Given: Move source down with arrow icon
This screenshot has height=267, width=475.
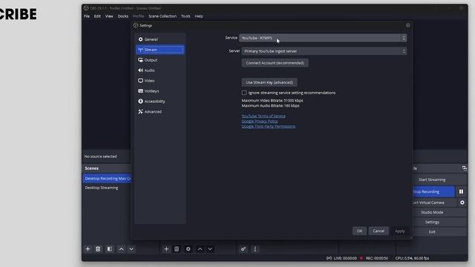Looking at the screenshot, I should [x=210, y=249].
